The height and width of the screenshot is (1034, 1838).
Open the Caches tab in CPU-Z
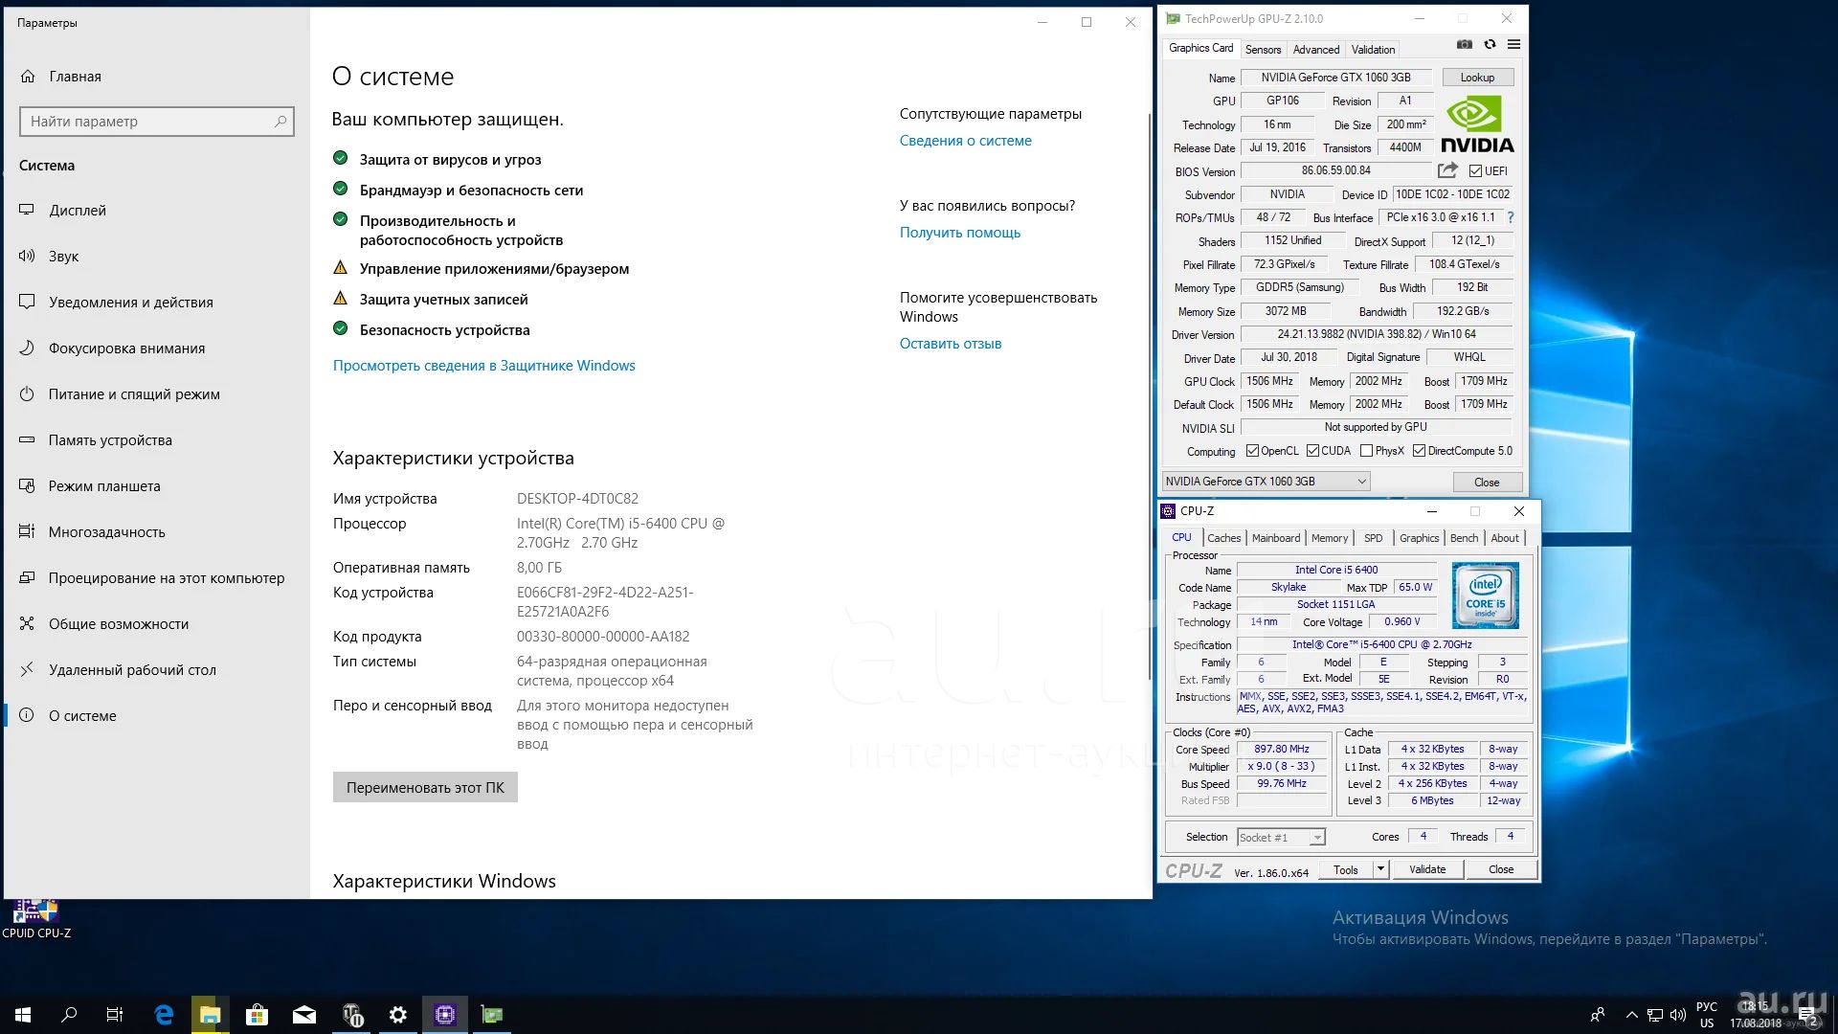click(x=1223, y=538)
